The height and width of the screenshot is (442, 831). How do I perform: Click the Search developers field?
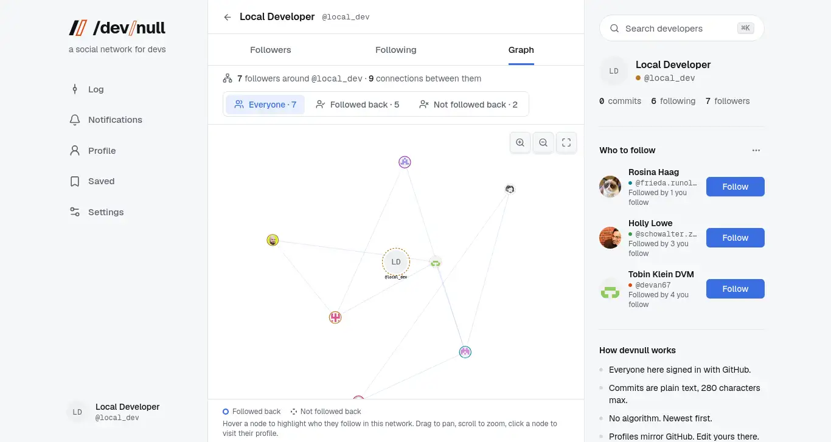[x=681, y=28]
